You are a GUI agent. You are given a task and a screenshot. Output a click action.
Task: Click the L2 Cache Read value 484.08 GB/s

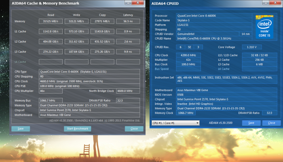(51, 42)
